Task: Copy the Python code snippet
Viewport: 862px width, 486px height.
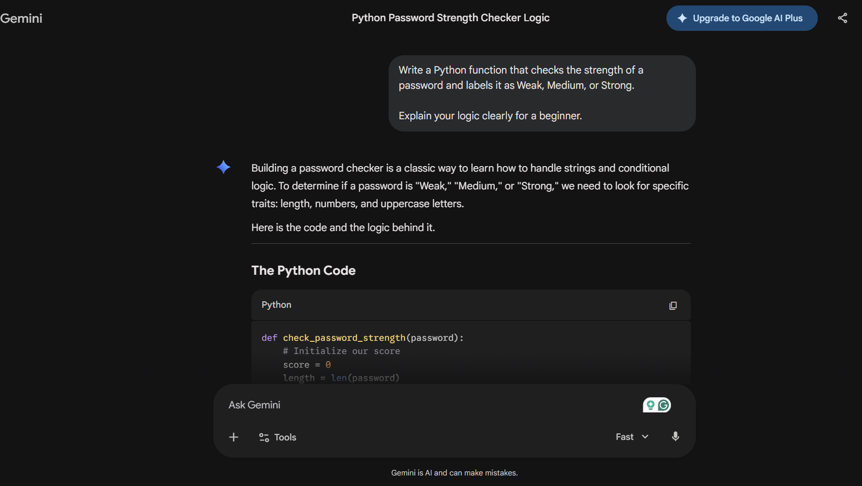Action: tap(673, 305)
